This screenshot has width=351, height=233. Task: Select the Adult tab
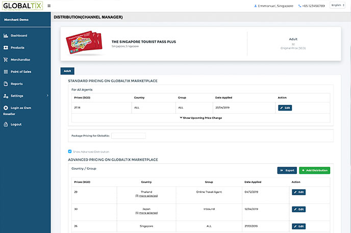pyautogui.click(x=67, y=71)
